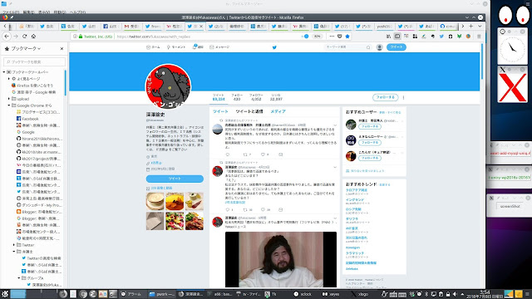
Task: Switch to the Facebook browser tab
Action: (x=111, y=26)
